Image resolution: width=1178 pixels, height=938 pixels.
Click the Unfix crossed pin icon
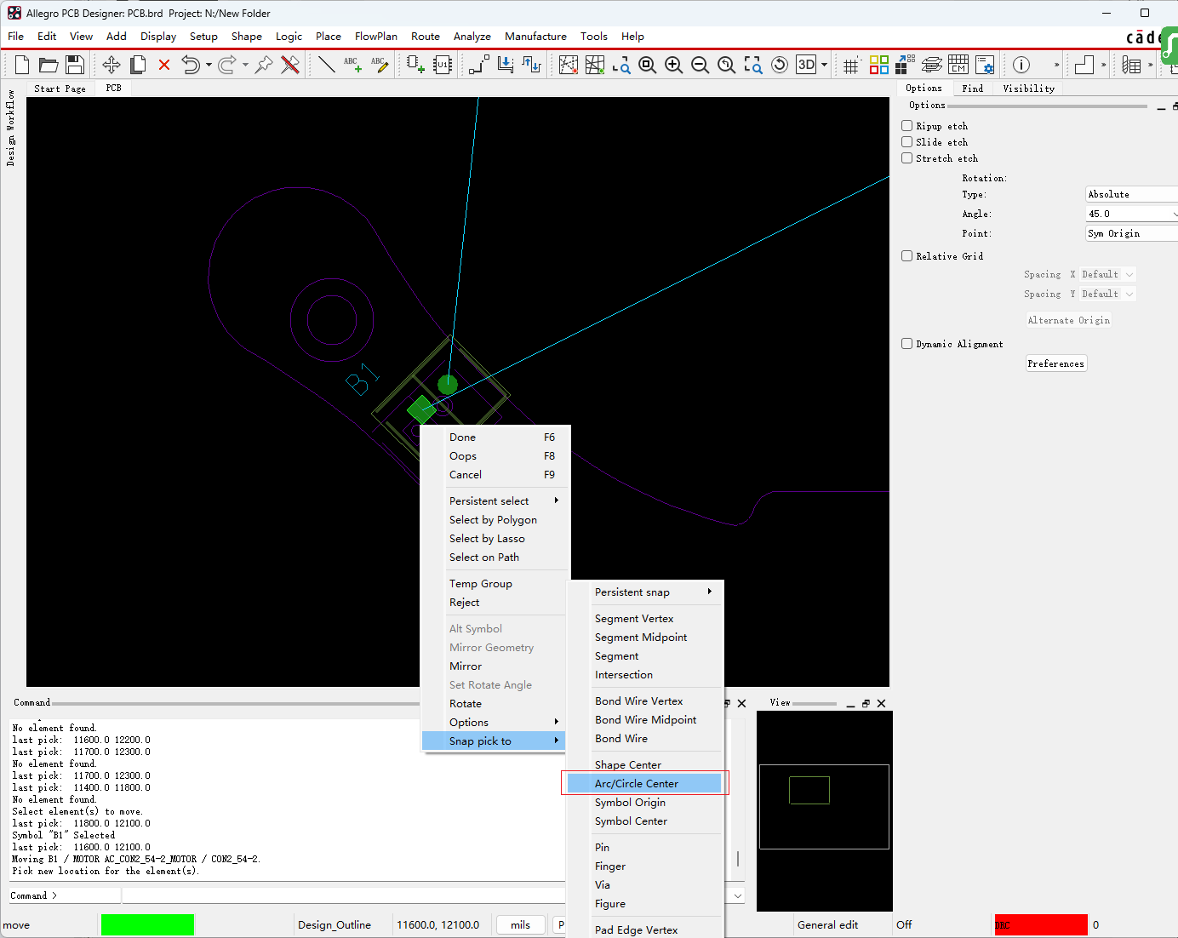pos(290,65)
